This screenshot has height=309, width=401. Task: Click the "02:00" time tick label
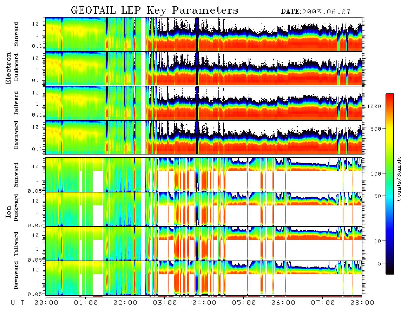pyautogui.click(x=125, y=303)
